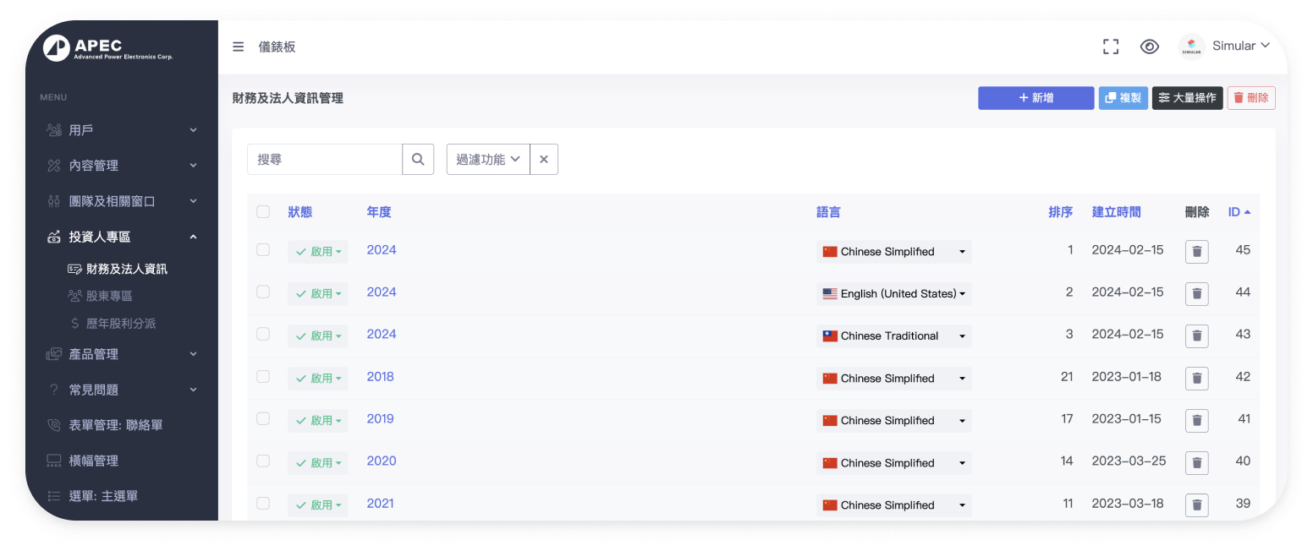Click the hamburger menu icon

pyautogui.click(x=239, y=46)
